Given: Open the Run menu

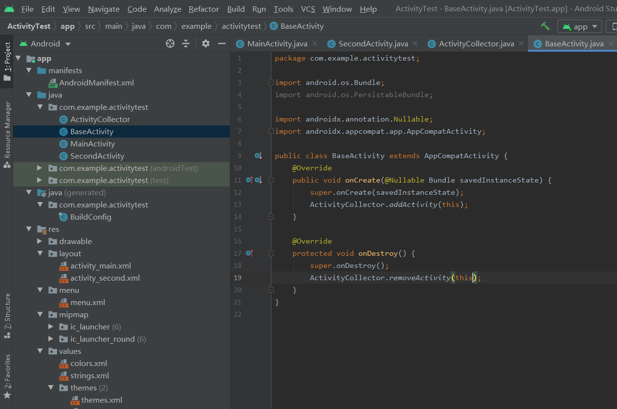Looking at the screenshot, I should (x=259, y=9).
